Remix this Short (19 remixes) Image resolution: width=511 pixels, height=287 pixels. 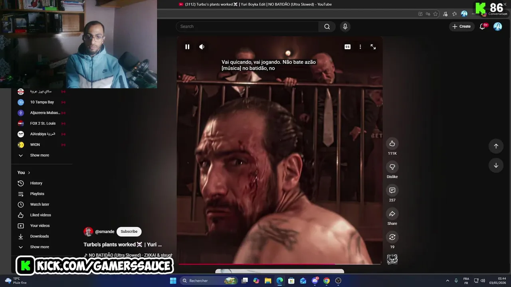point(392,237)
